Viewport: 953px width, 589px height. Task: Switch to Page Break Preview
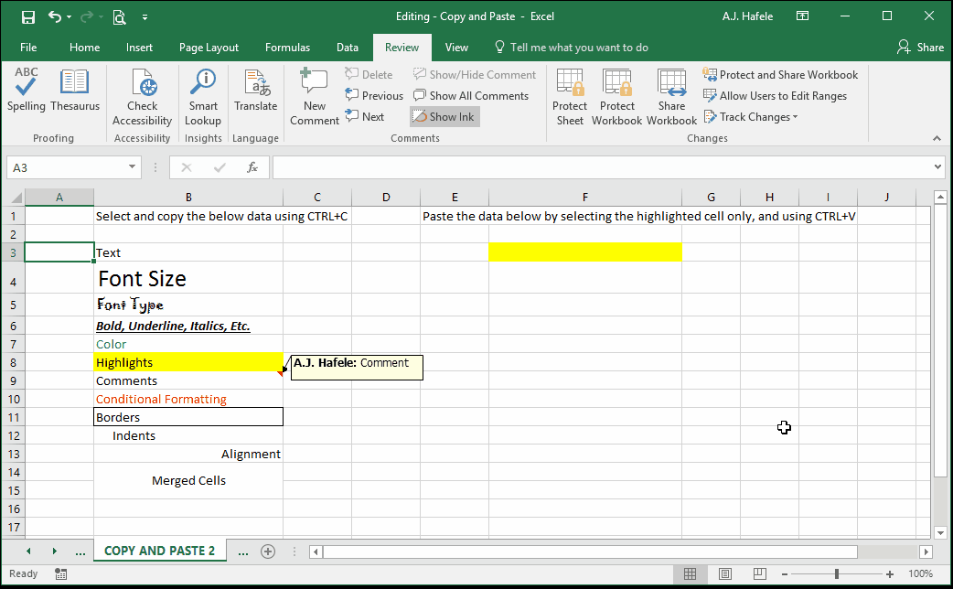760,573
